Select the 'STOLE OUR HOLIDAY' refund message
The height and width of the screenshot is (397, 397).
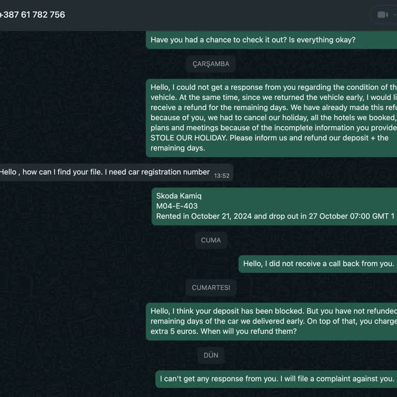[x=271, y=118]
